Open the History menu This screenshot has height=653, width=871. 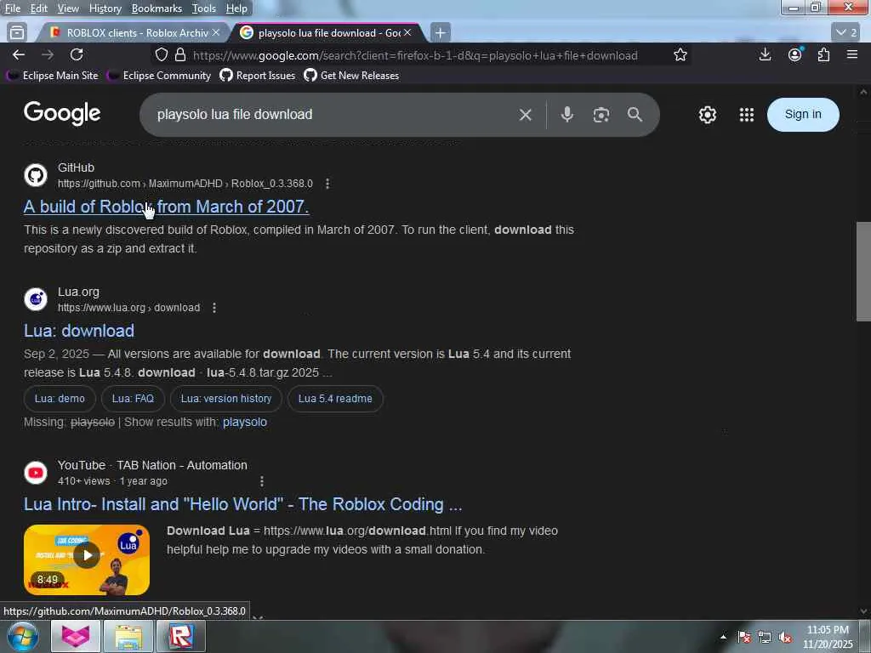[x=105, y=9]
